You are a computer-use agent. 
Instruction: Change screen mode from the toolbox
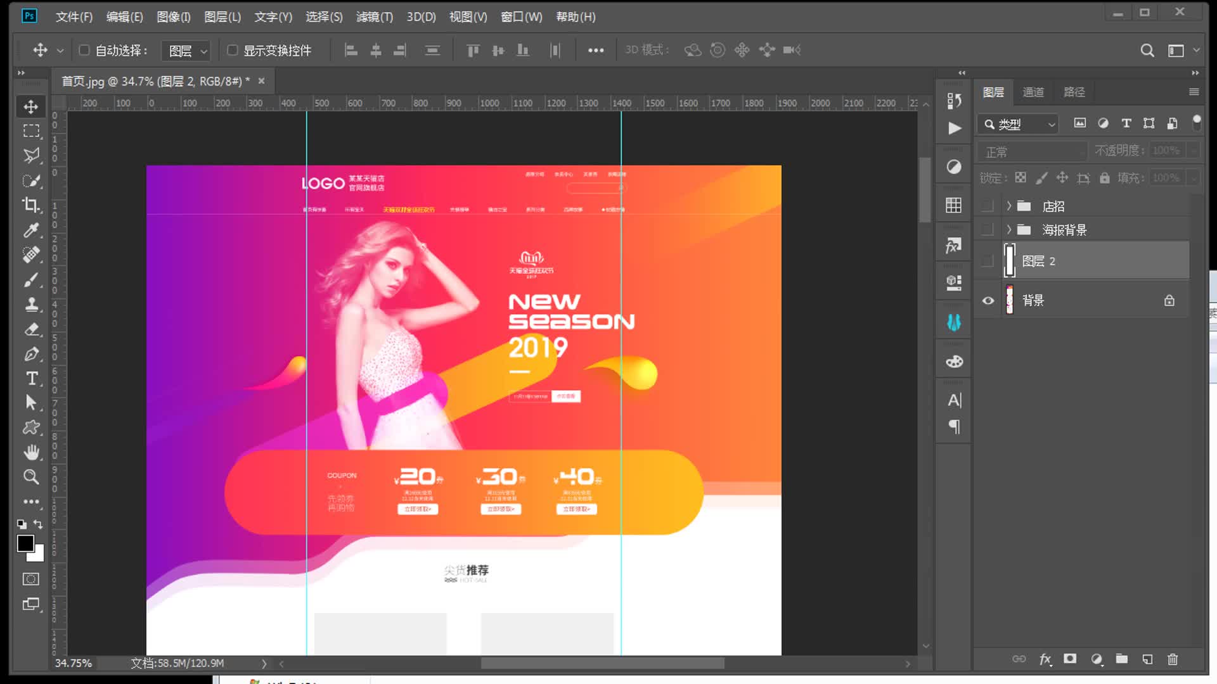30,604
